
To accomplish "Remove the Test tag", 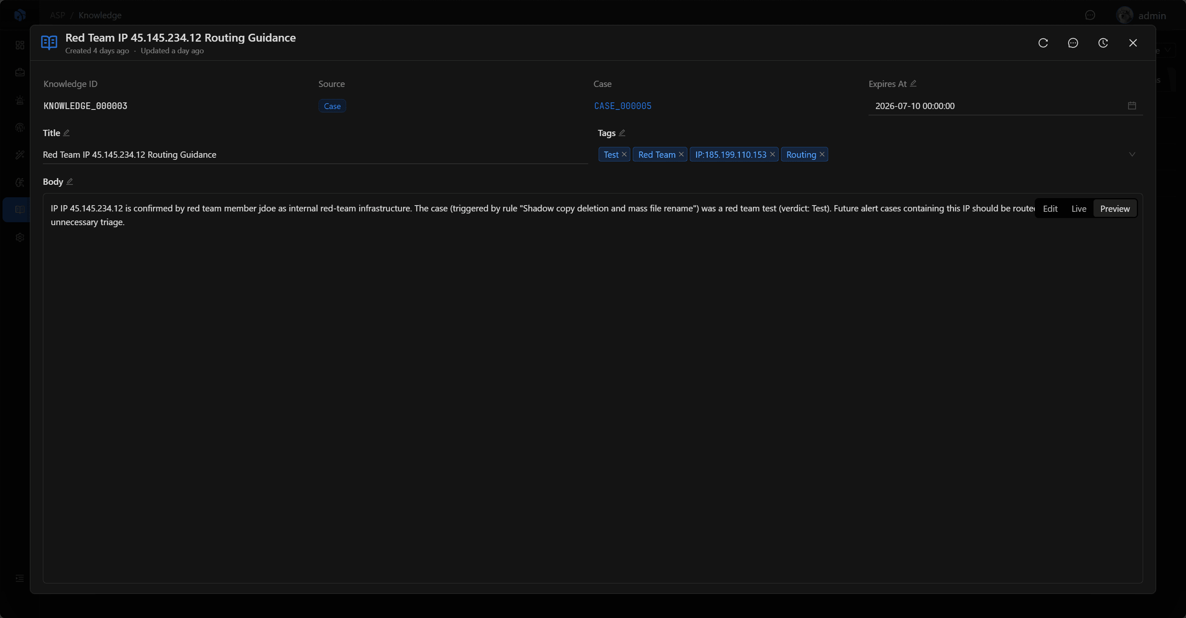I will (x=624, y=154).
